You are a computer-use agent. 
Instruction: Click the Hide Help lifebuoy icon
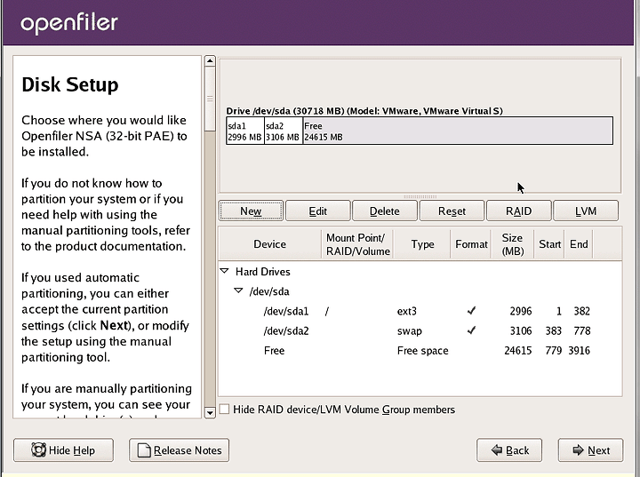[39, 449]
